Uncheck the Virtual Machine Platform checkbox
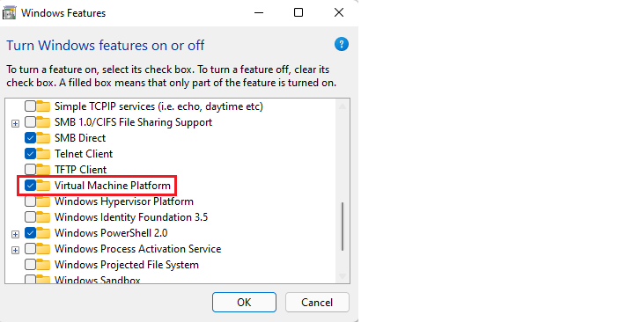Viewport: 641px width, 322px height. [x=30, y=185]
